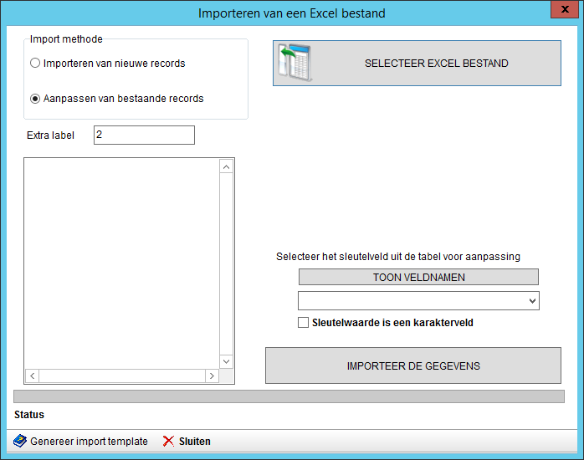Click the blue book icon beside Genereer import template
Screen dimensions: 584x460
click(x=20, y=441)
